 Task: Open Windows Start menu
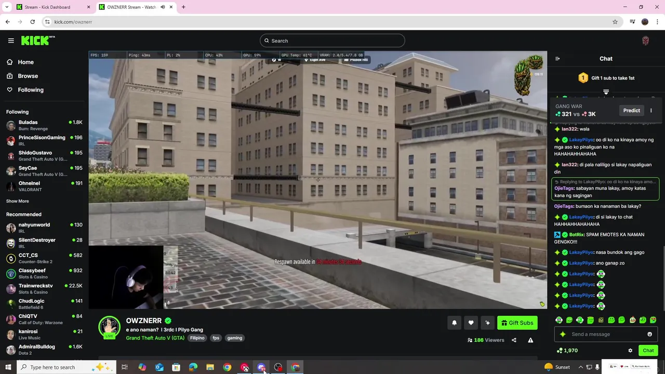[x=8, y=367]
